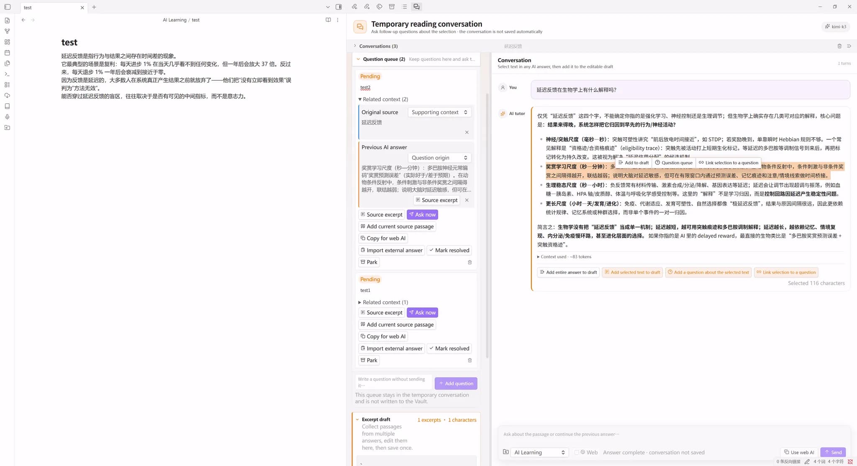Viewport: 857px width, 466px height.
Task: Click the import folder icon at ribbon bottom
Action: pos(7,128)
